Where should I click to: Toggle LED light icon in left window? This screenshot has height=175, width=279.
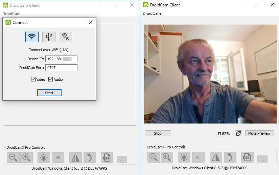44,157
